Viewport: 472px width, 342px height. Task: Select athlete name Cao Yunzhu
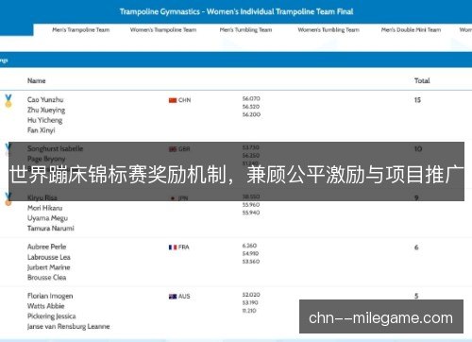(45, 100)
